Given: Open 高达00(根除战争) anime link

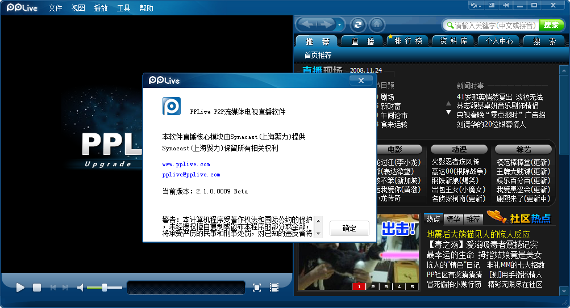Looking at the screenshot, I should click(459, 171).
